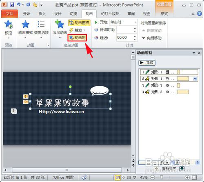Click Move Later (向后移动) button

pyautogui.click(x=152, y=38)
